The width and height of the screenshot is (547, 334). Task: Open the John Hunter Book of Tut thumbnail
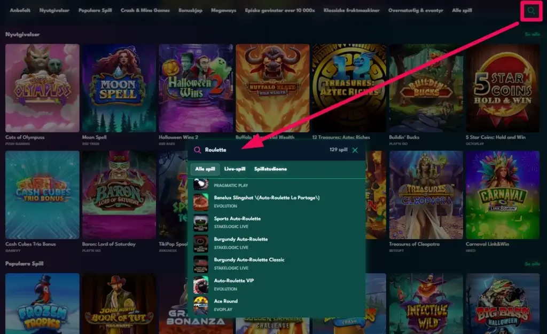click(119, 304)
